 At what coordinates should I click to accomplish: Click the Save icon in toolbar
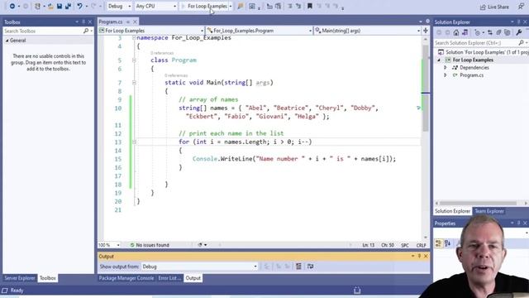click(x=60, y=6)
